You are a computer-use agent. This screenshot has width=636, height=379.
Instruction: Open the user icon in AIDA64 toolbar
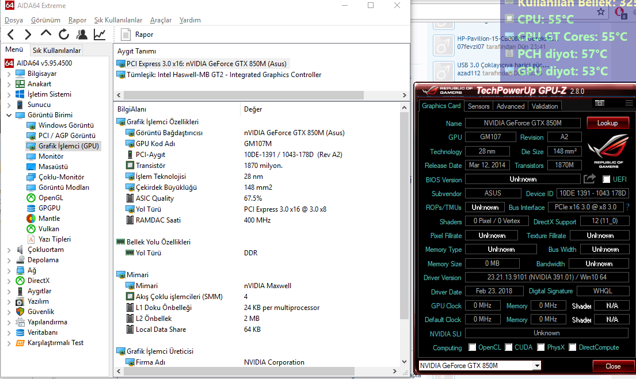(82, 35)
